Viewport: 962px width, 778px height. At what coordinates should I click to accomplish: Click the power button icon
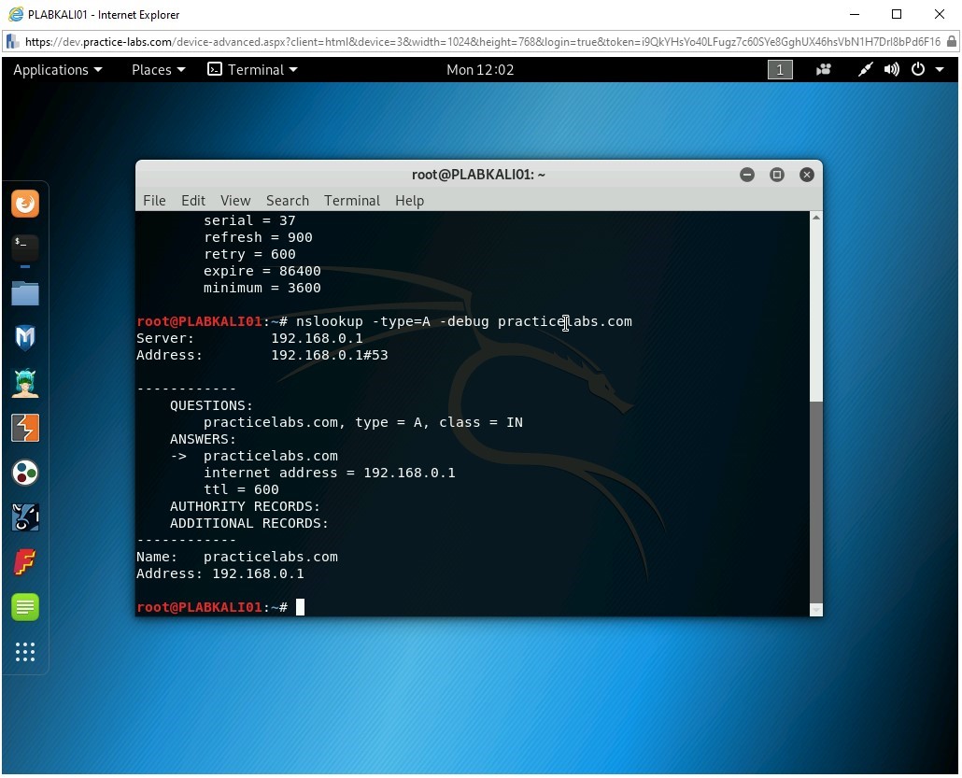pyautogui.click(x=916, y=69)
